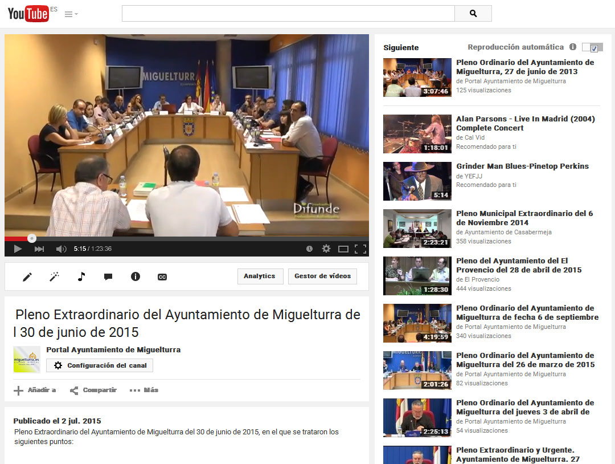Screen dimensions: 615x464
Task: Click the 3:07:46 video thumbnail
Action: pyautogui.click(x=417, y=78)
